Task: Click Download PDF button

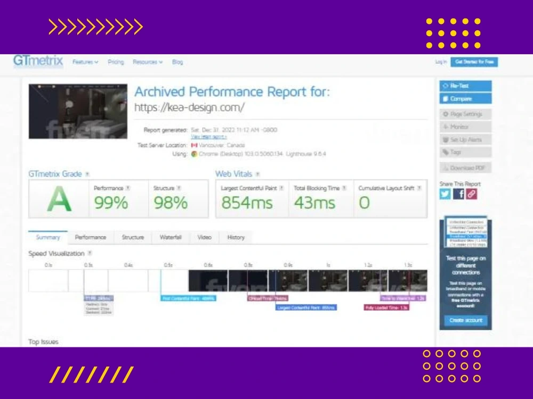Action: (x=465, y=168)
